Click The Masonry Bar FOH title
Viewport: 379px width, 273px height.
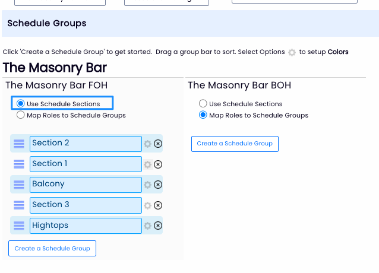point(56,85)
